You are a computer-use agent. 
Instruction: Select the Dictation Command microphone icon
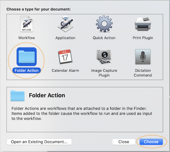point(143,57)
